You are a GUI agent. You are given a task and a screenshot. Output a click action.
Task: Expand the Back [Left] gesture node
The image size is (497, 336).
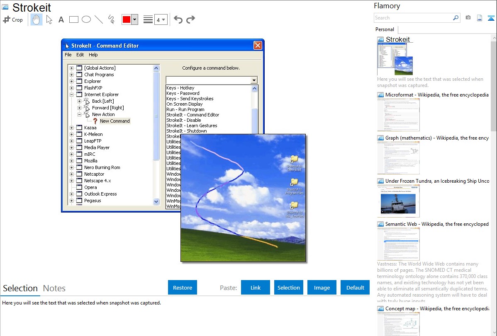pos(80,102)
